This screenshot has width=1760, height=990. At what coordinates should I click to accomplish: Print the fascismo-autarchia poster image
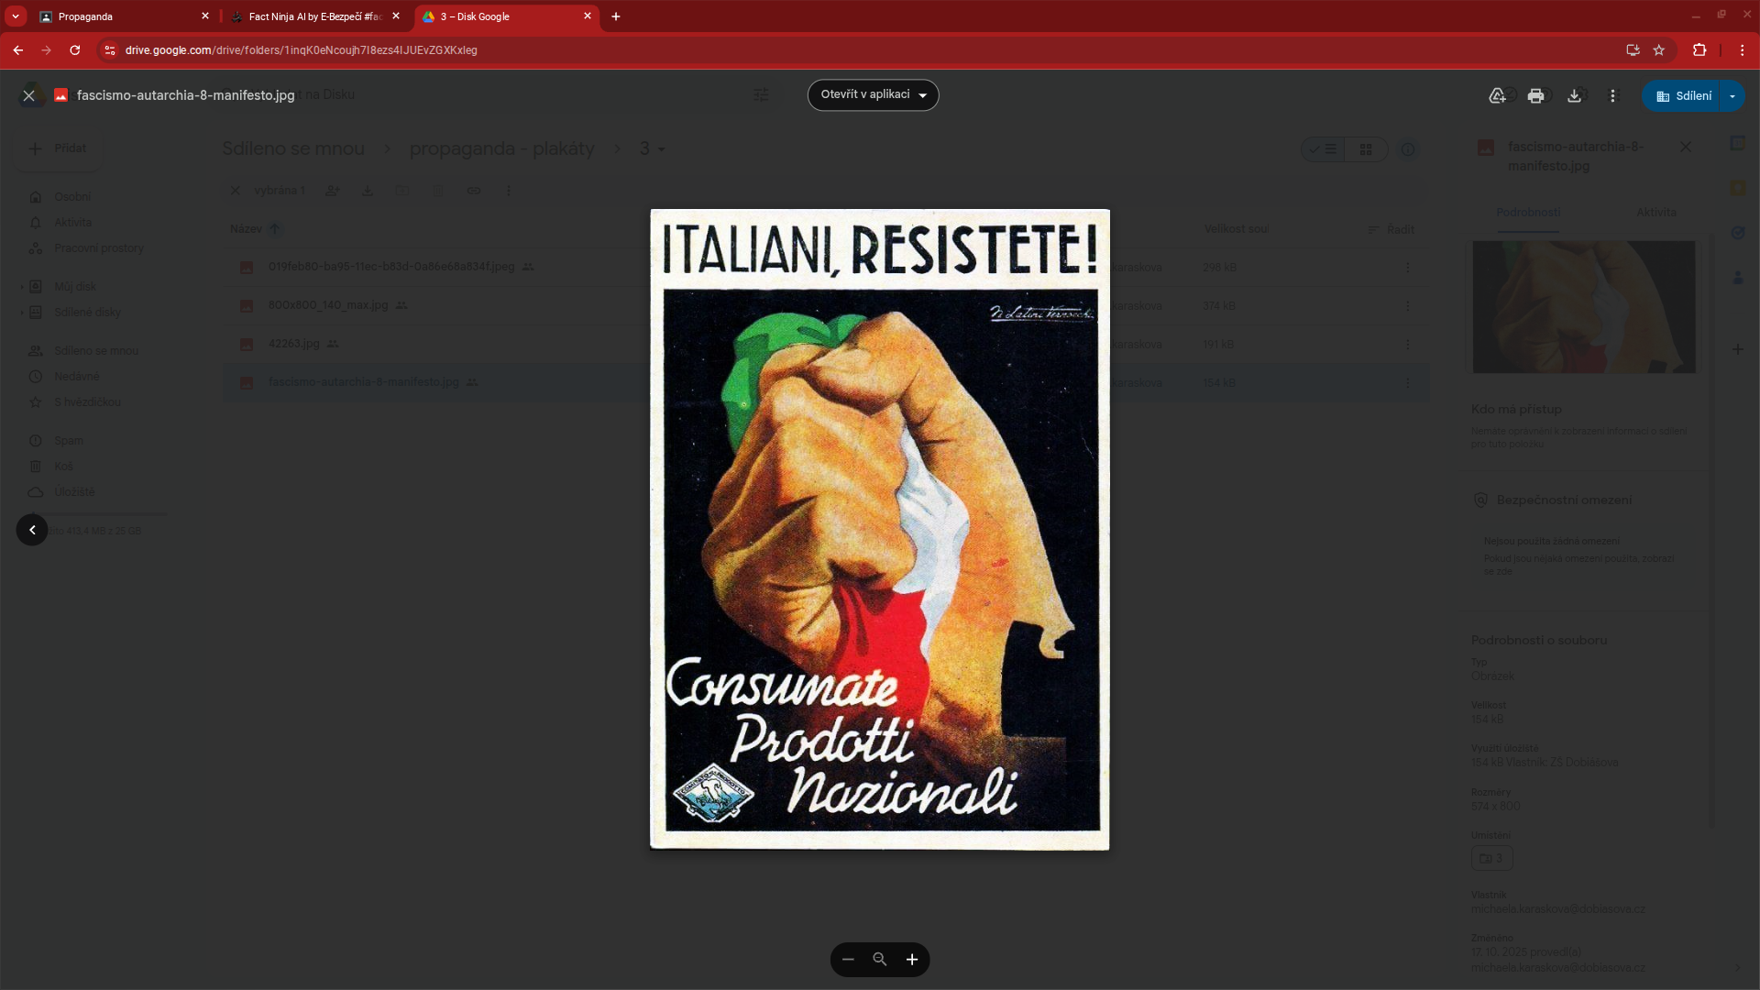(x=1535, y=95)
